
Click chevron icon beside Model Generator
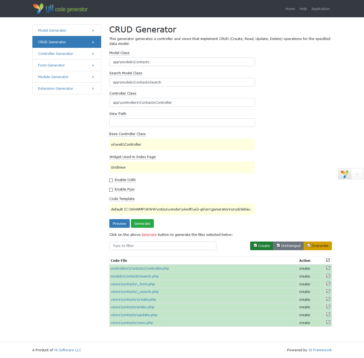click(x=93, y=31)
